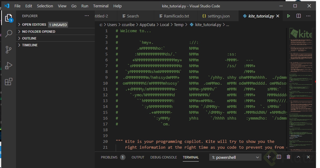The height and width of the screenshot is (168, 320).
Task: Open the Run menu
Action: [85, 6]
